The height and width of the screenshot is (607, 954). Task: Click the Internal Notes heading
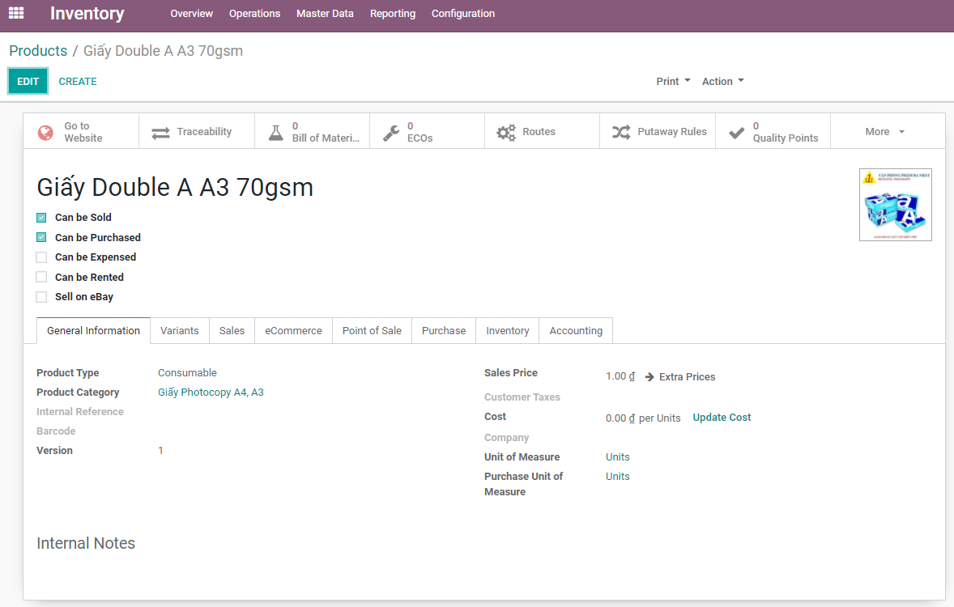[x=86, y=543]
